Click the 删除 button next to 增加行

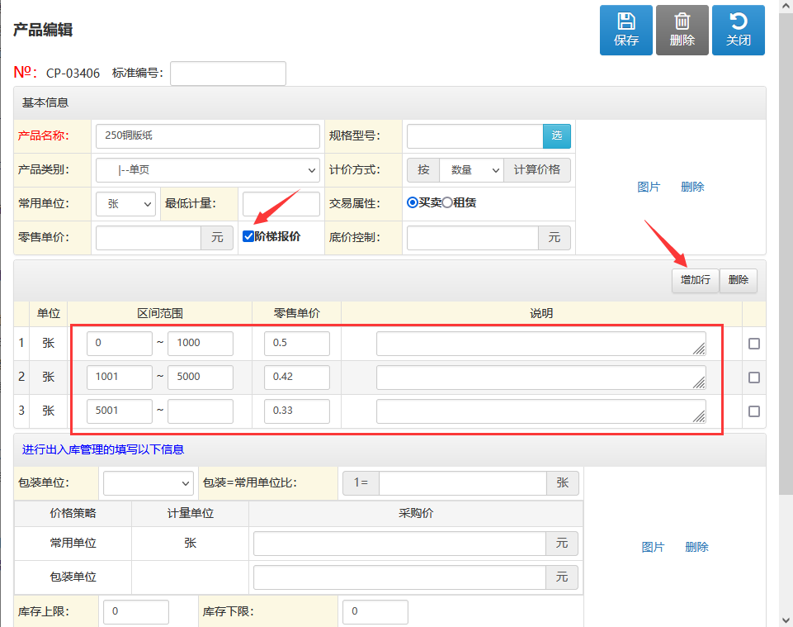tap(739, 280)
